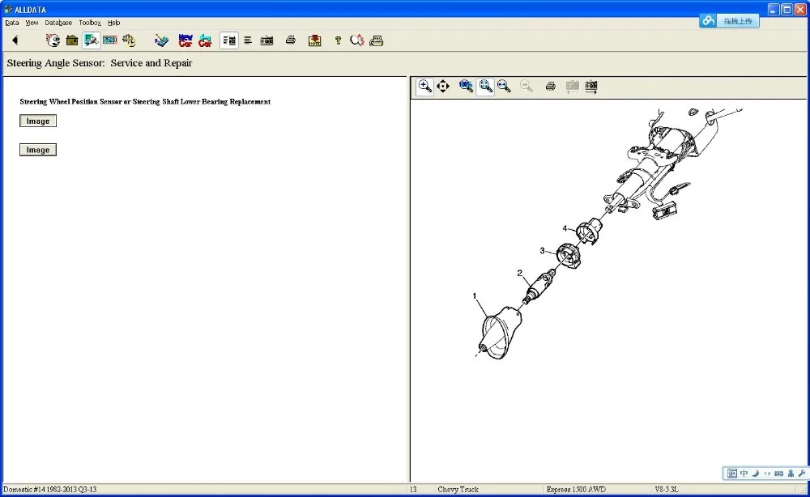The width and height of the screenshot is (810, 497).
Task: Click the blue cloud upload button
Action: point(730,21)
